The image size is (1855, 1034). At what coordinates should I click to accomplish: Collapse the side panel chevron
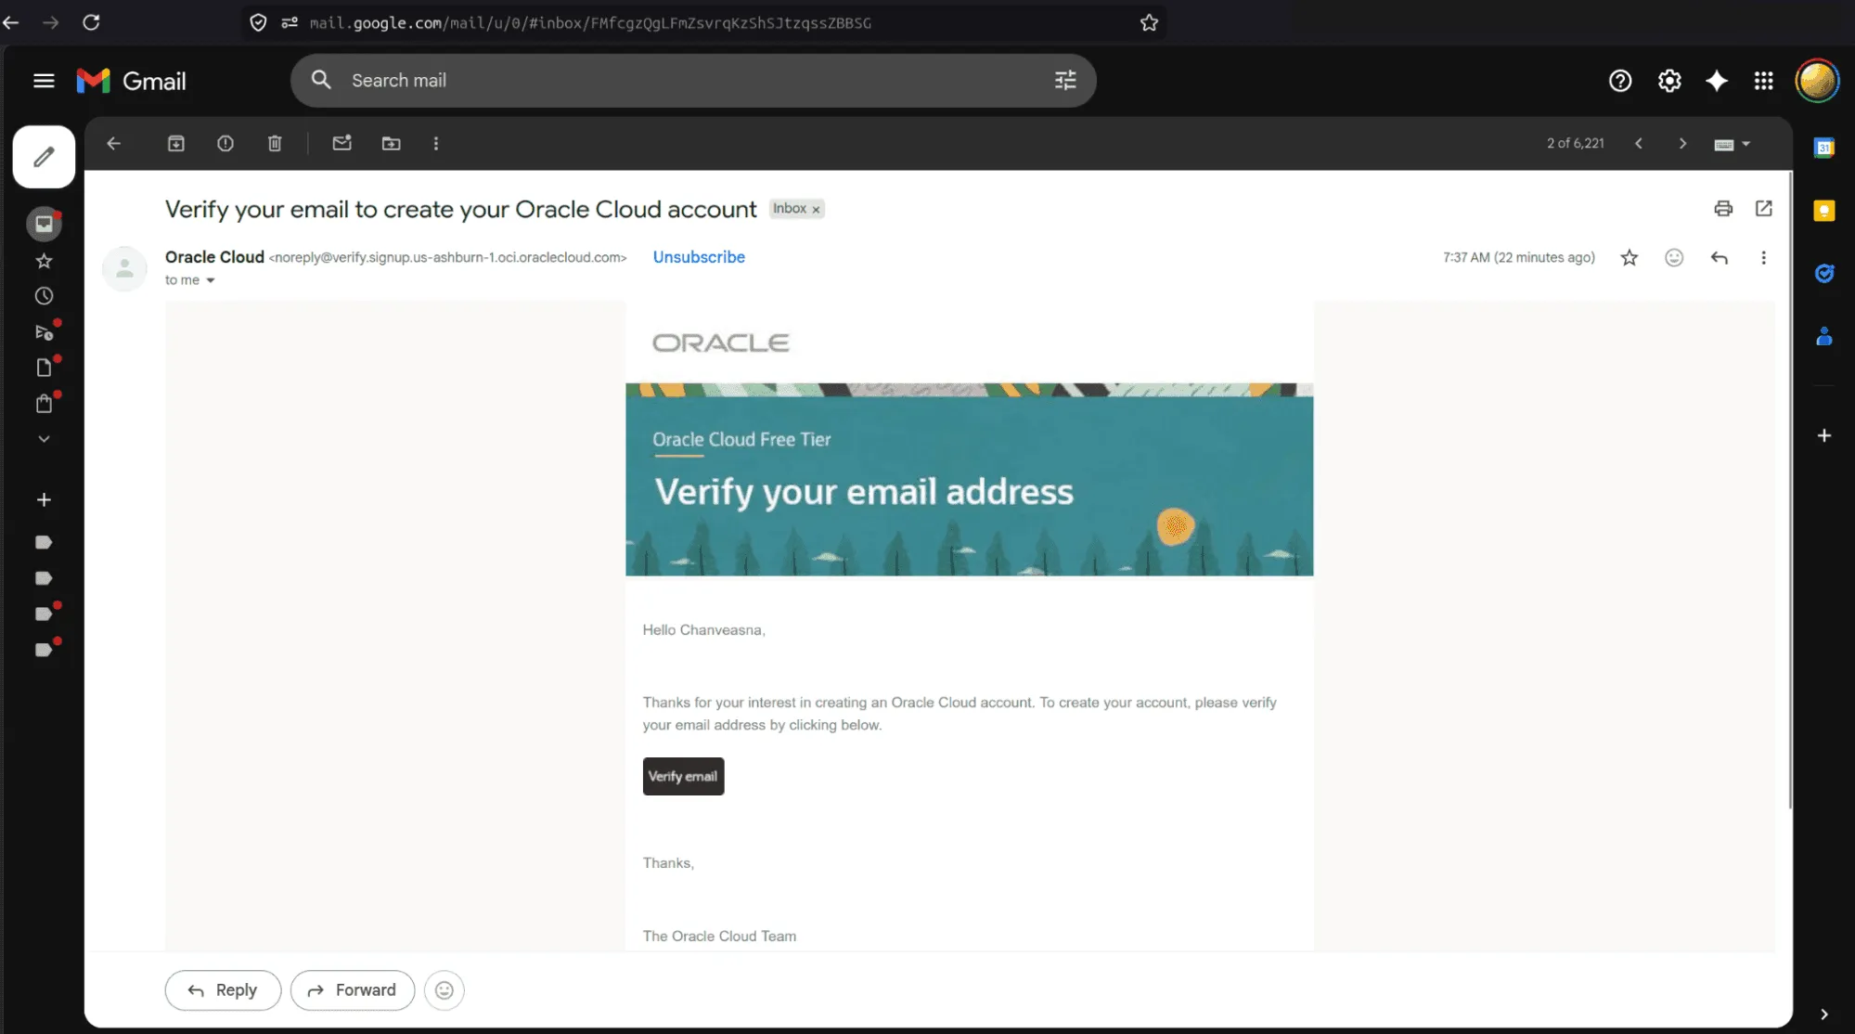(1824, 1015)
